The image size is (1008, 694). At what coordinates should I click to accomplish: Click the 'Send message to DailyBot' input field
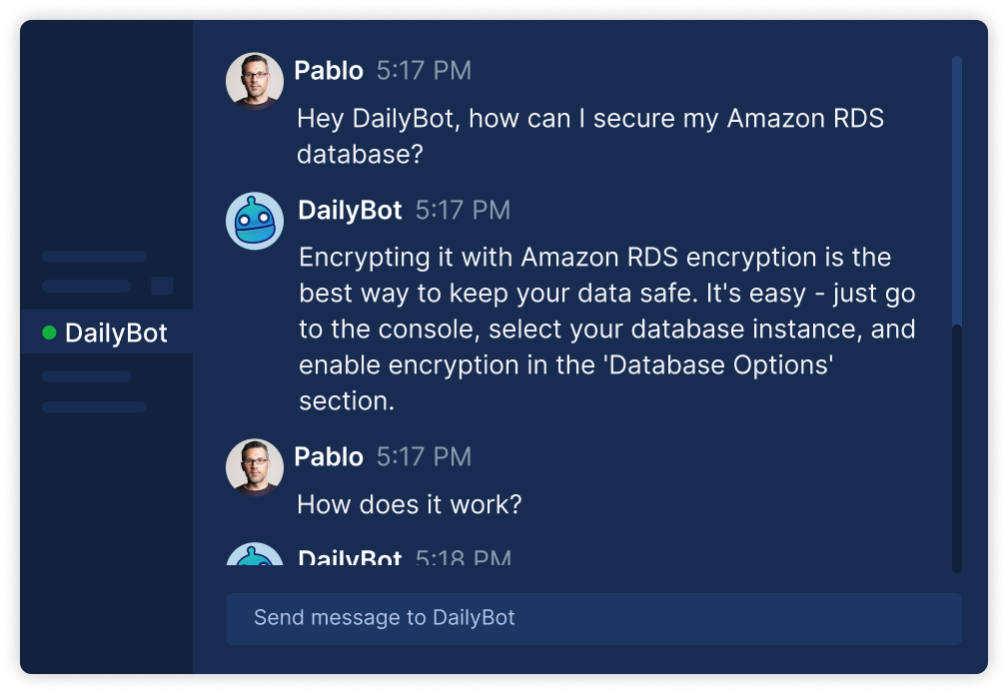[x=594, y=618]
